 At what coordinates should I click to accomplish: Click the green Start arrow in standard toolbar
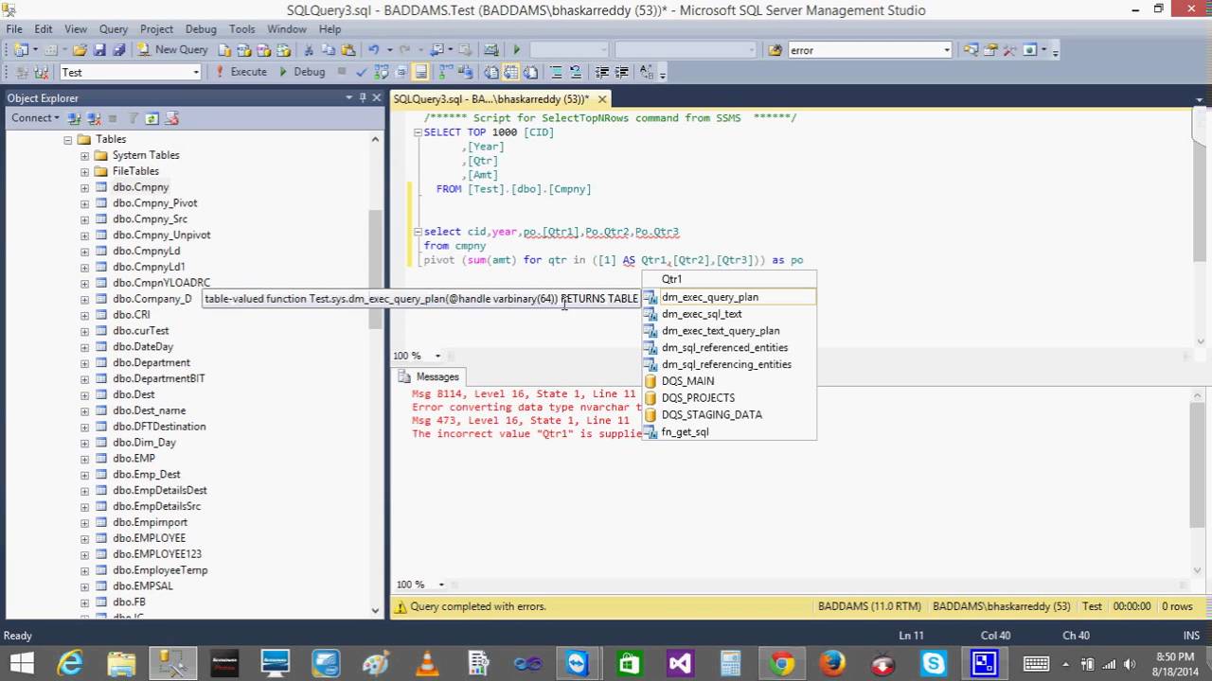click(516, 50)
